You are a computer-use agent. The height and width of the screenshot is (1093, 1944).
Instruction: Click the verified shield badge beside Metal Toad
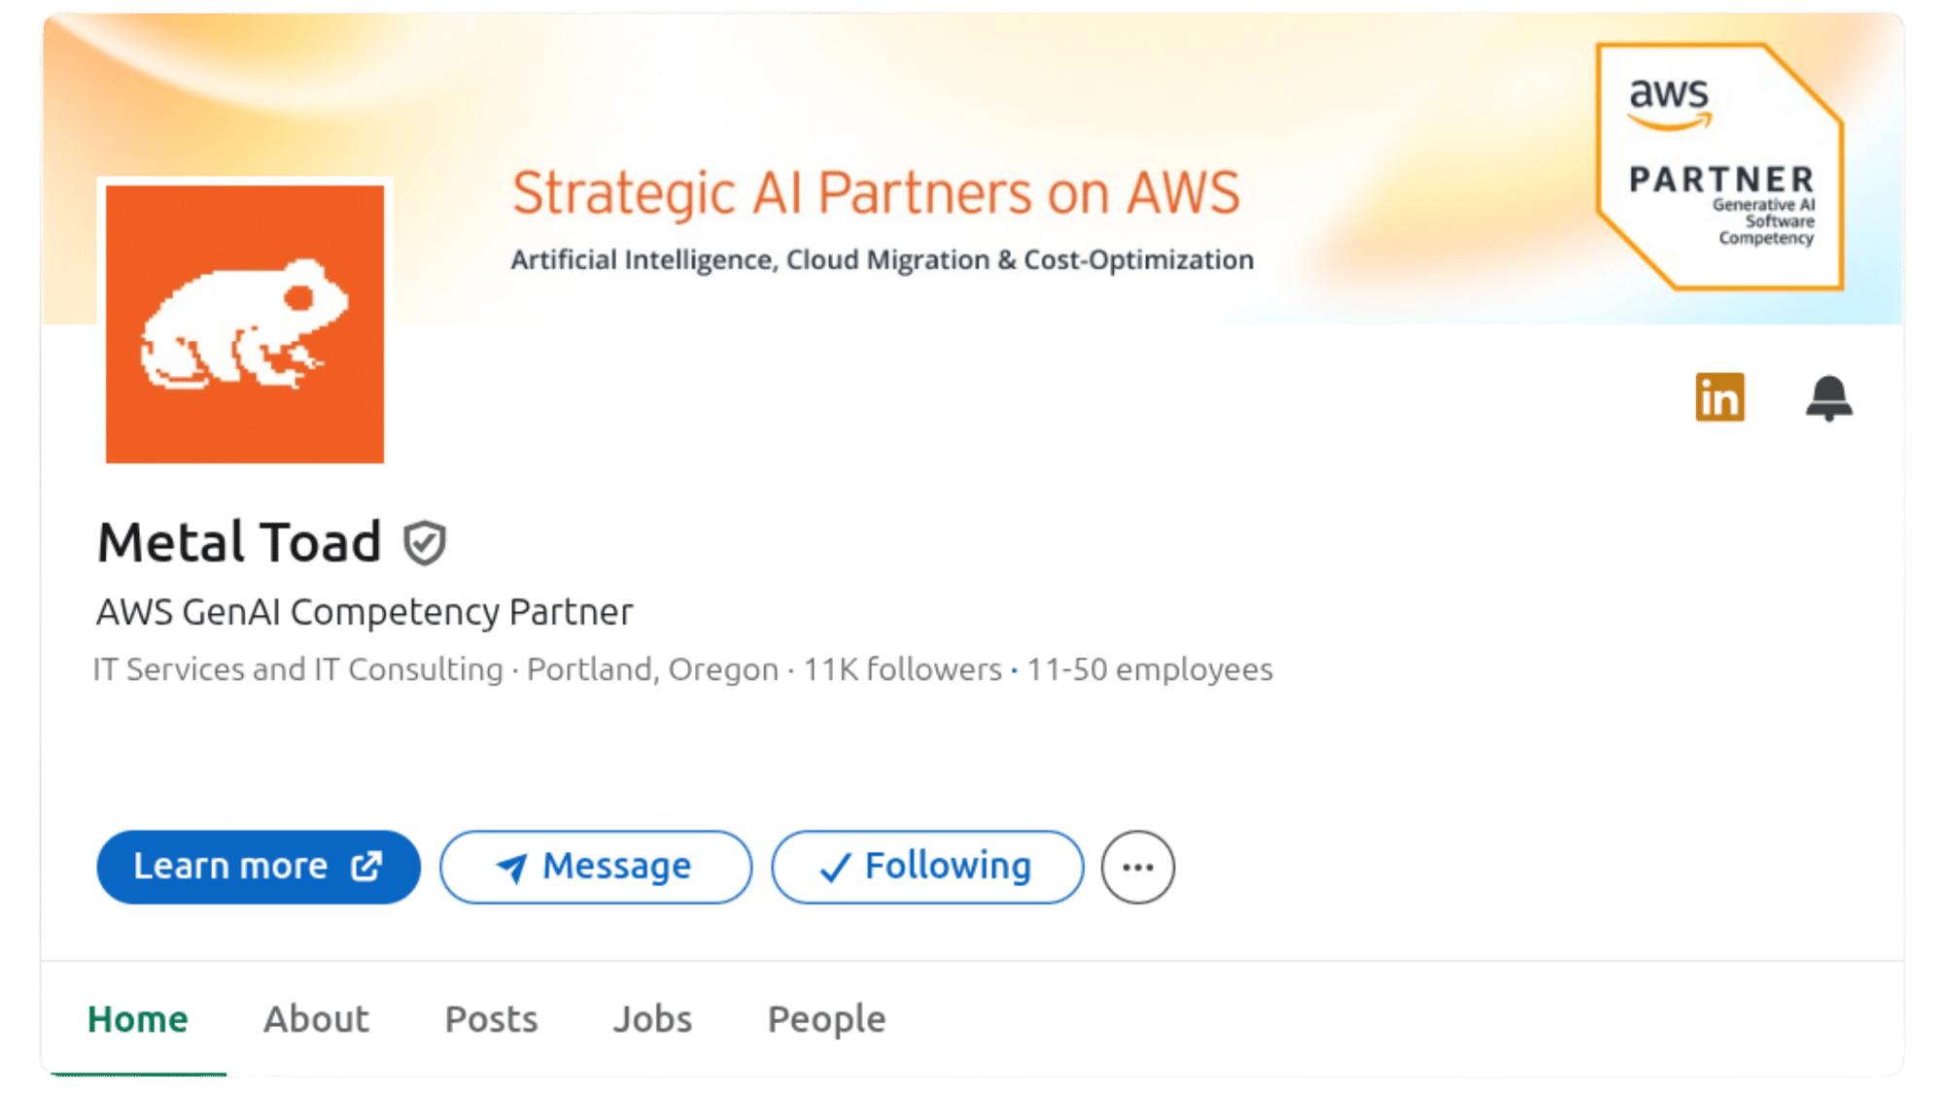[x=425, y=543]
